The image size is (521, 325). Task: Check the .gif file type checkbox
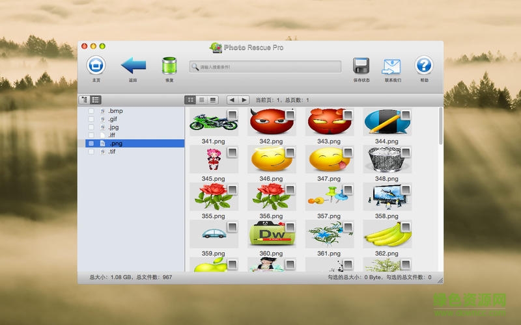(91, 119)
